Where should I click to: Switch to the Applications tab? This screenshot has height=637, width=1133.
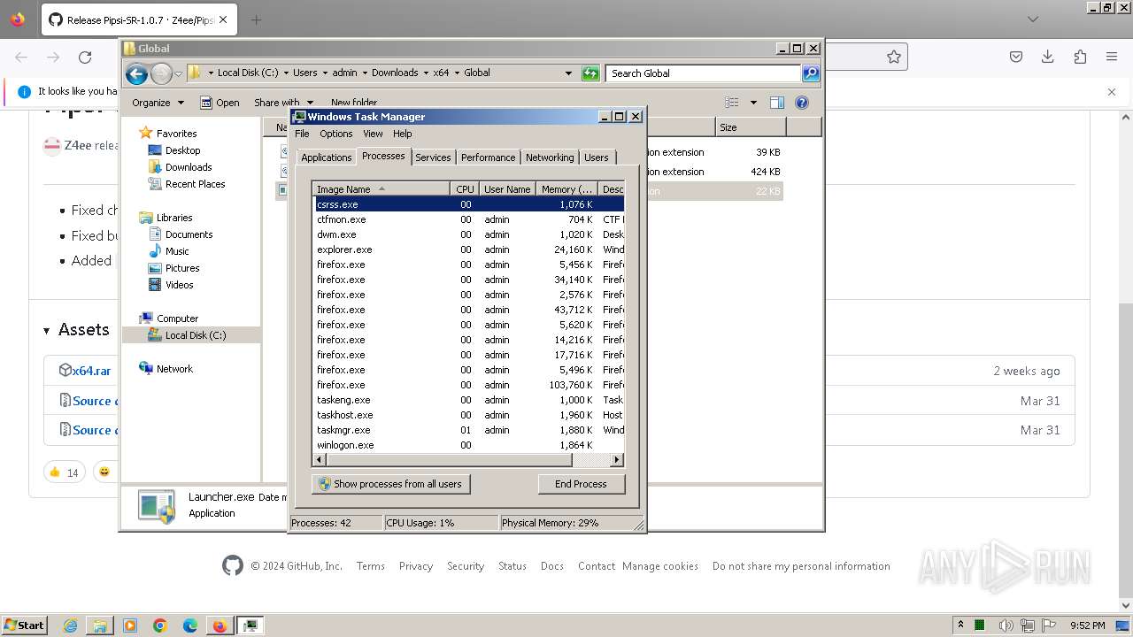327,157
